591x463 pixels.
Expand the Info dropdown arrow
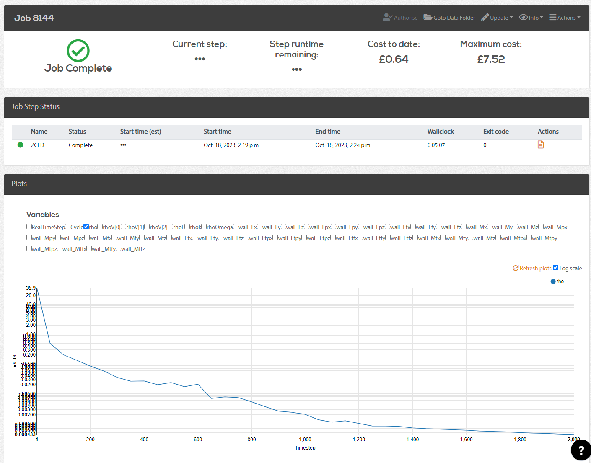(x=542, y=18)
